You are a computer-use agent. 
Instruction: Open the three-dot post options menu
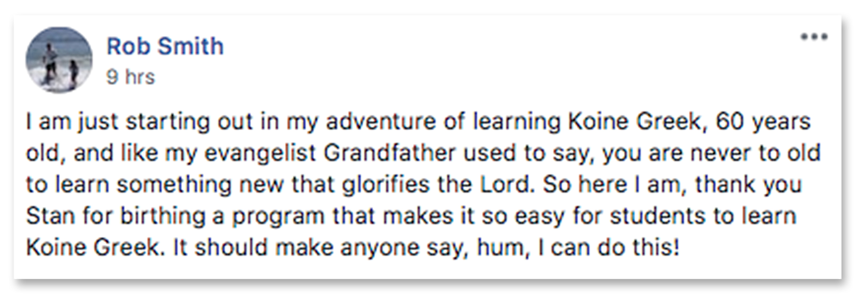[x=814, y=37]
